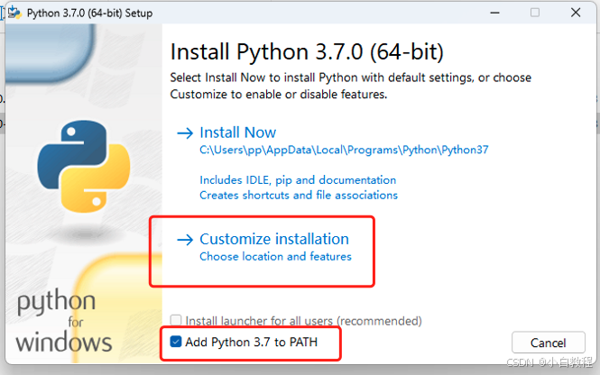Screen dimensions: 600x375
Task: Click Install Now to use default settings
Action: pyautogui.click(x=237, y=133)
